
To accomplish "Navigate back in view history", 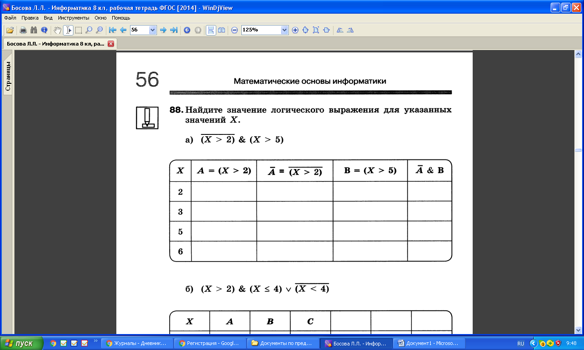I will coord(187,30).
